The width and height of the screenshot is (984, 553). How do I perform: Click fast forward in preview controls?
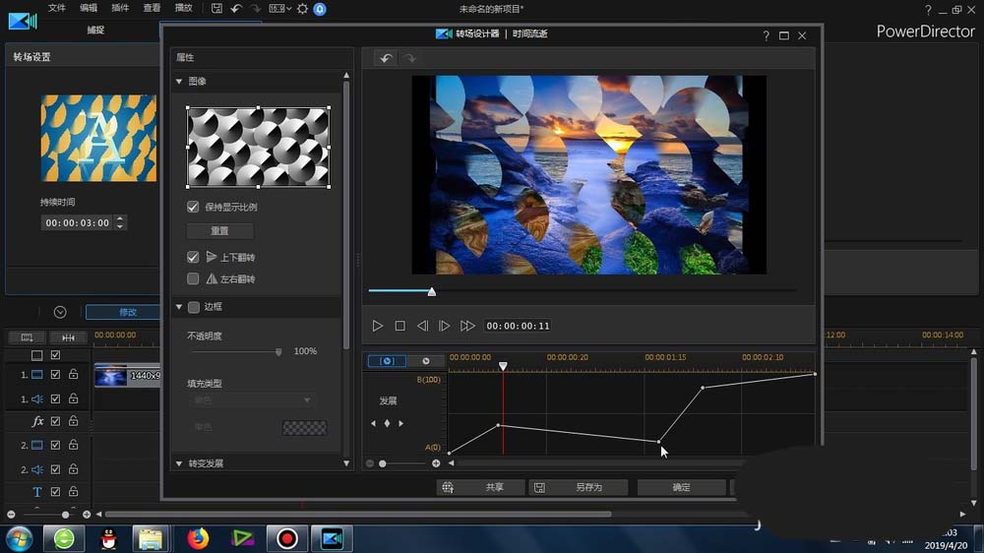coord(467,326)
